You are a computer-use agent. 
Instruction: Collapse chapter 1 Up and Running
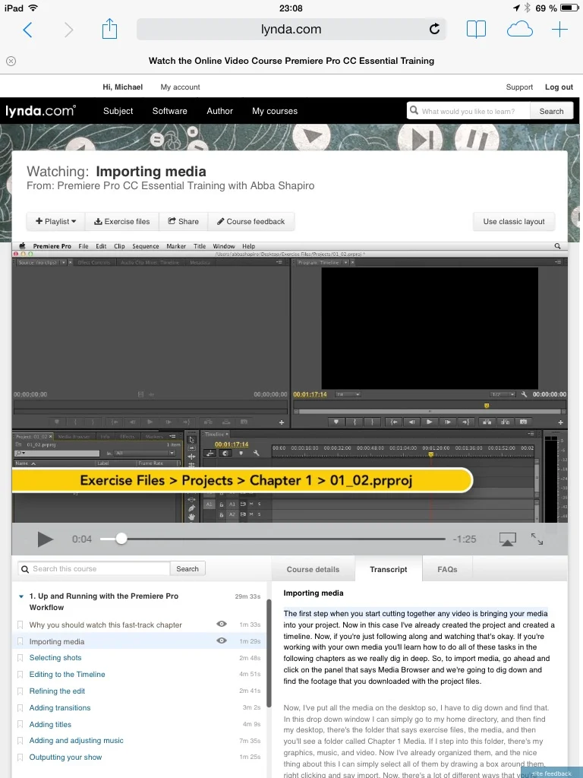click(x=20, y=596)
